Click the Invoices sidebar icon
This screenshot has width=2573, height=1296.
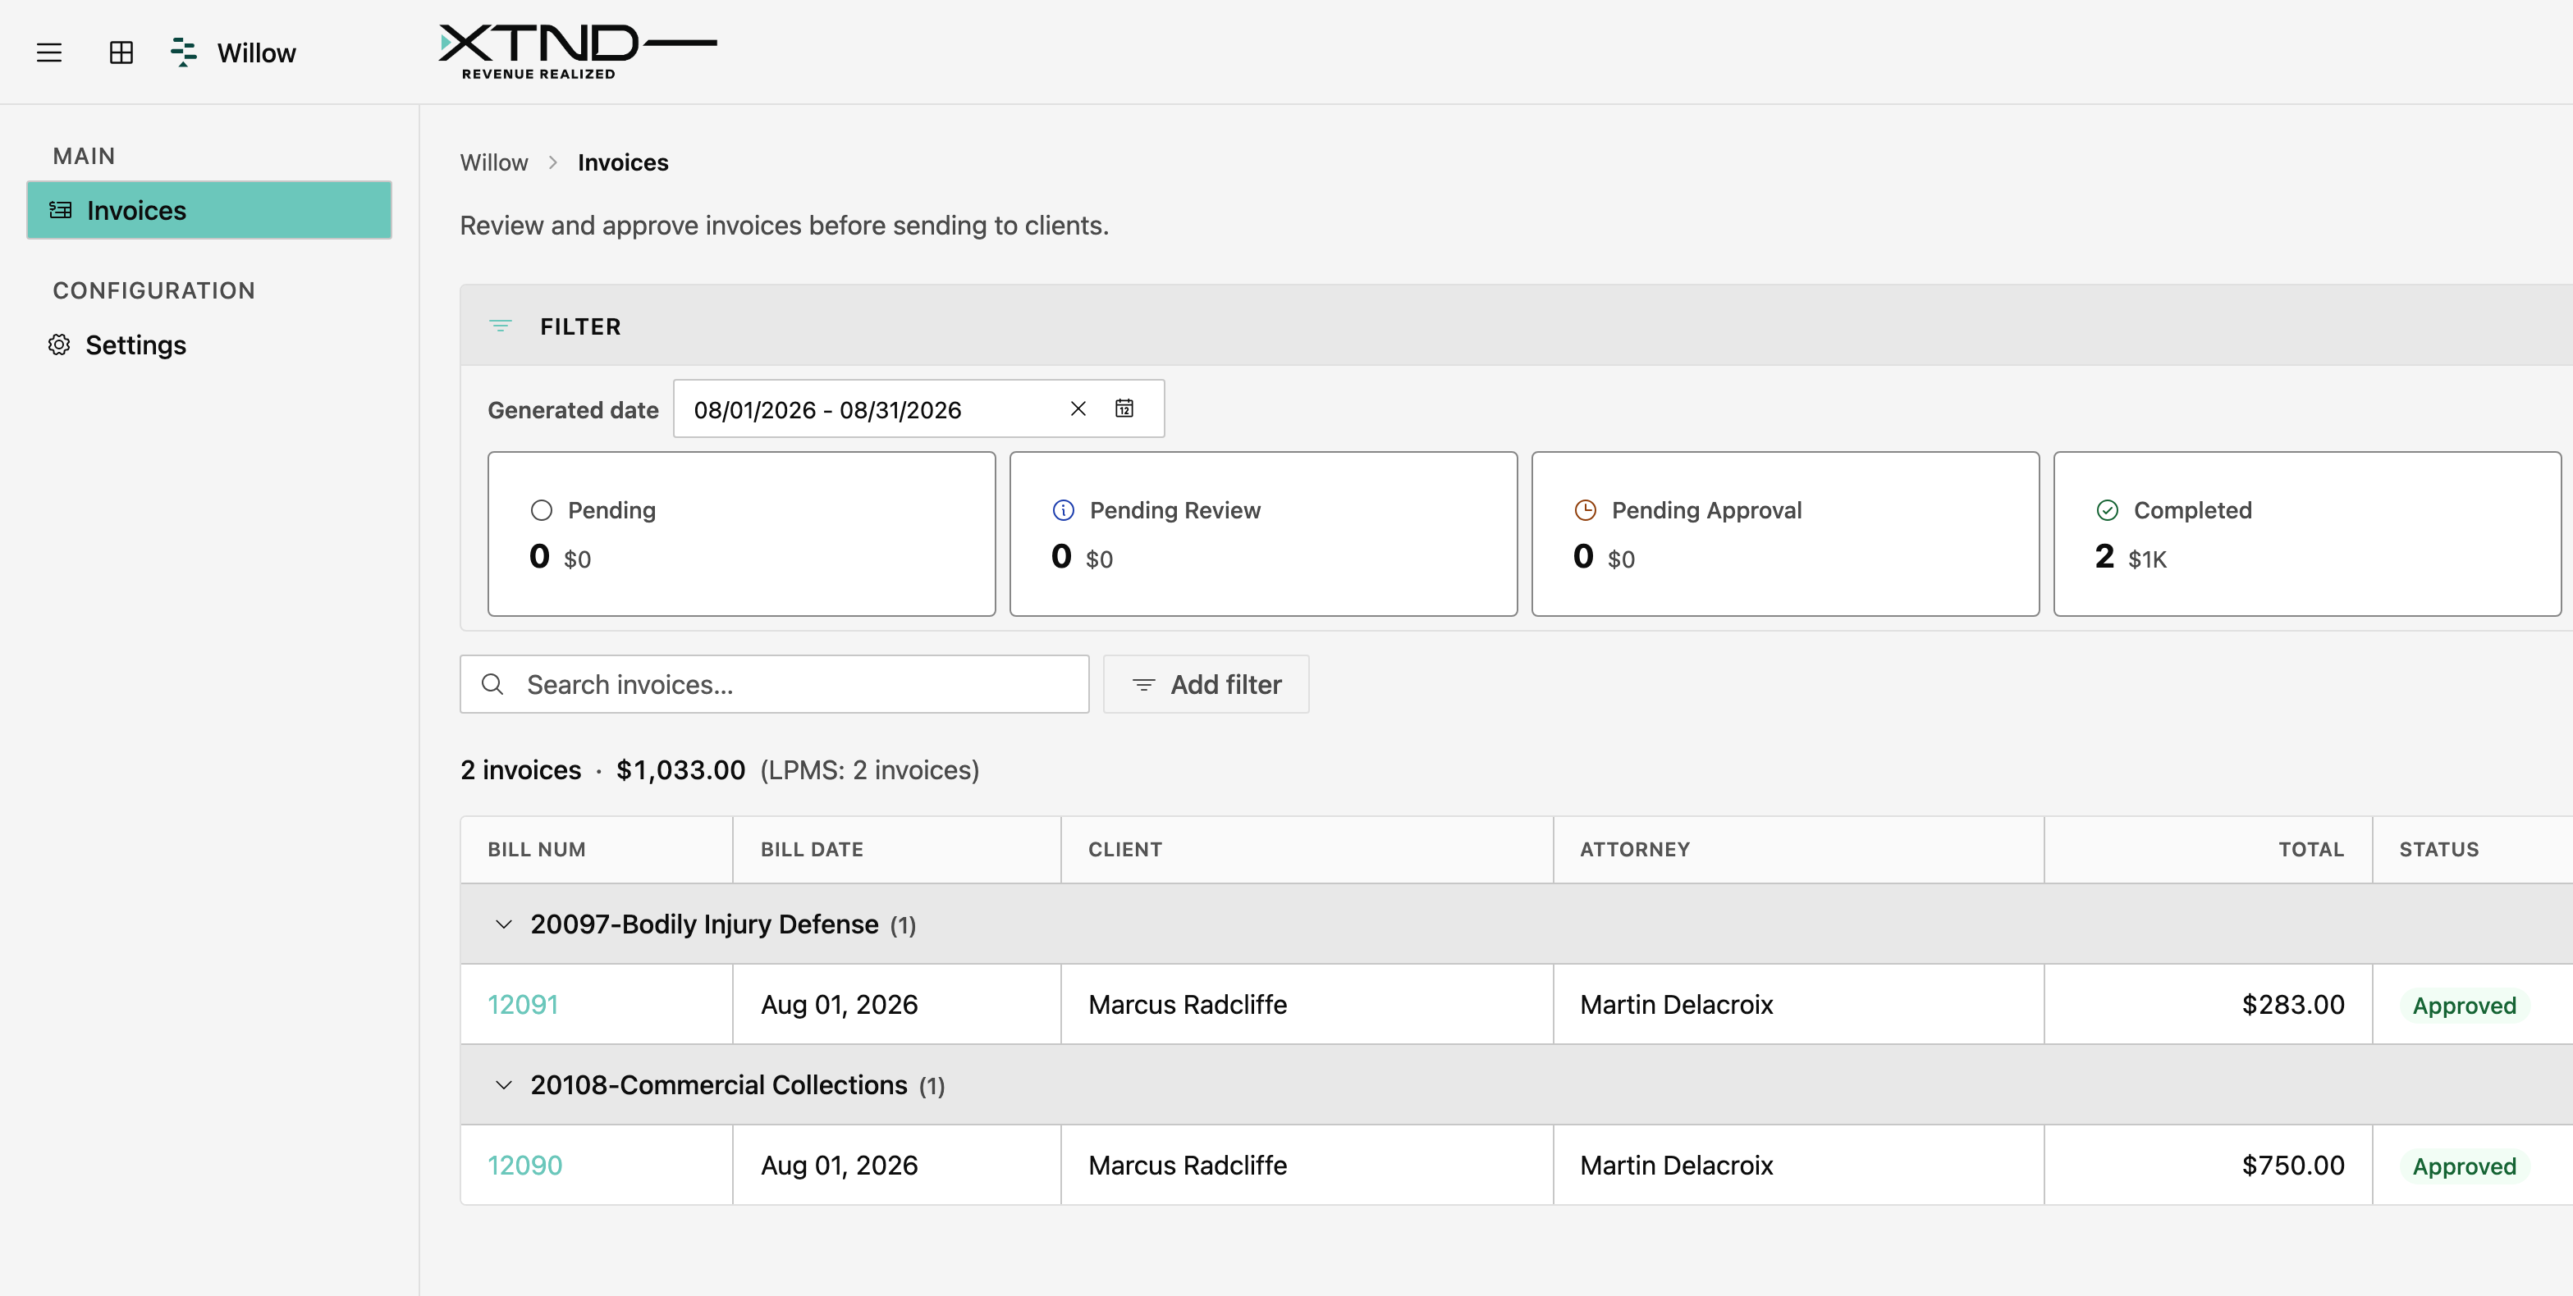pyautogui.click(x=61, y=210)
